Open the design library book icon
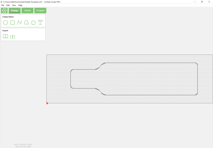Image resolution: width=213 pixels, height=148 pixels. [x=6, y=36]
